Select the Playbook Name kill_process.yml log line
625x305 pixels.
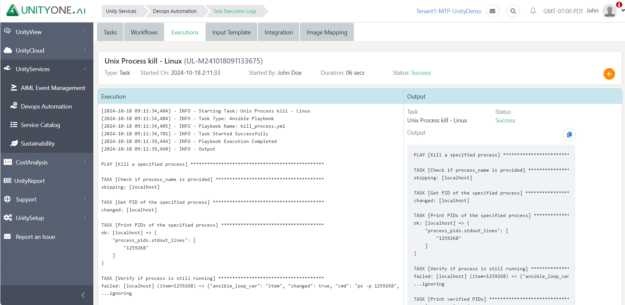tap(193, 126)
